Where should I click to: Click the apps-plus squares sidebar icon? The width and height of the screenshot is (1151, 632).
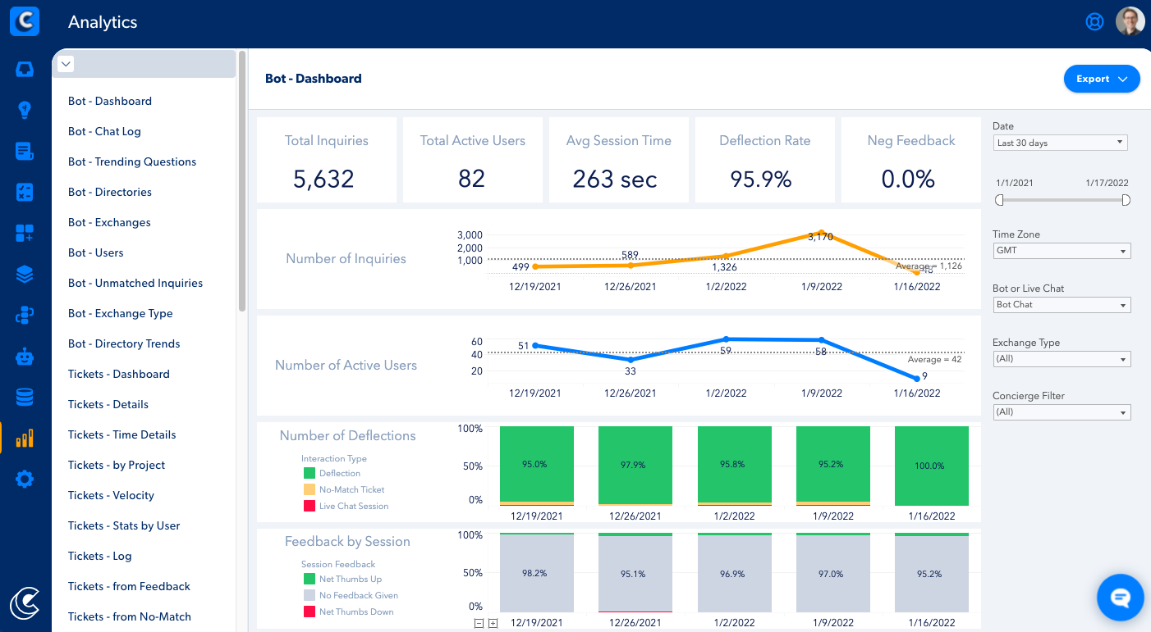coord(25,233)
